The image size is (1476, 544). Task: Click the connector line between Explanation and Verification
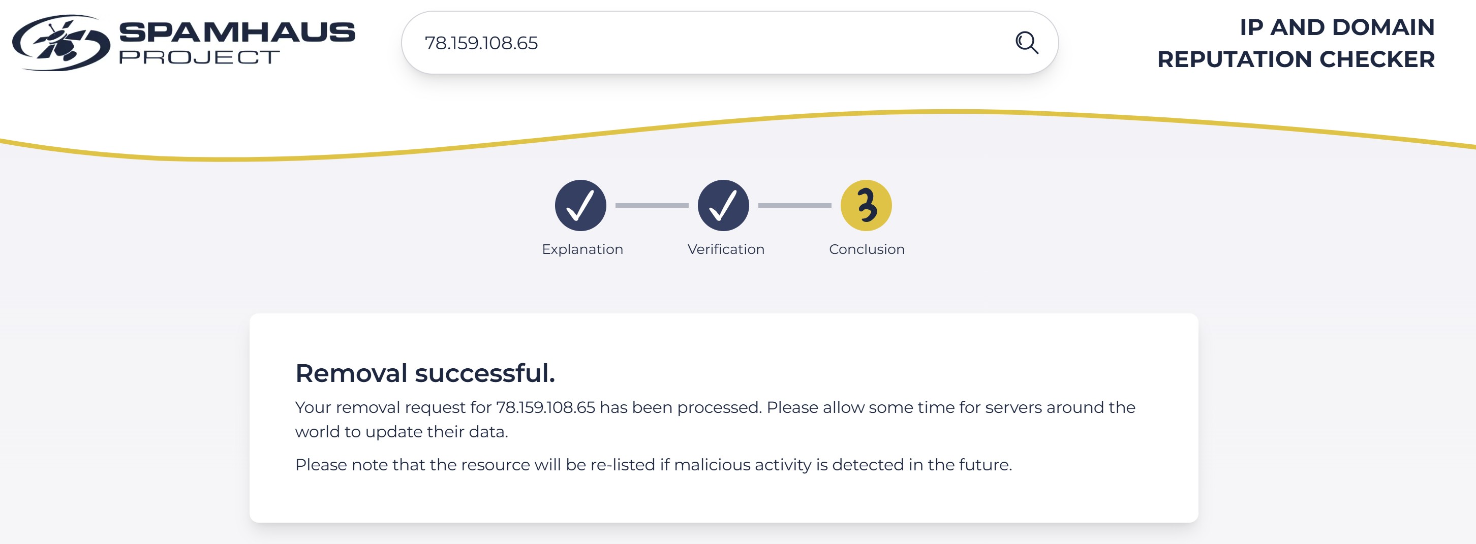[652, 206]
